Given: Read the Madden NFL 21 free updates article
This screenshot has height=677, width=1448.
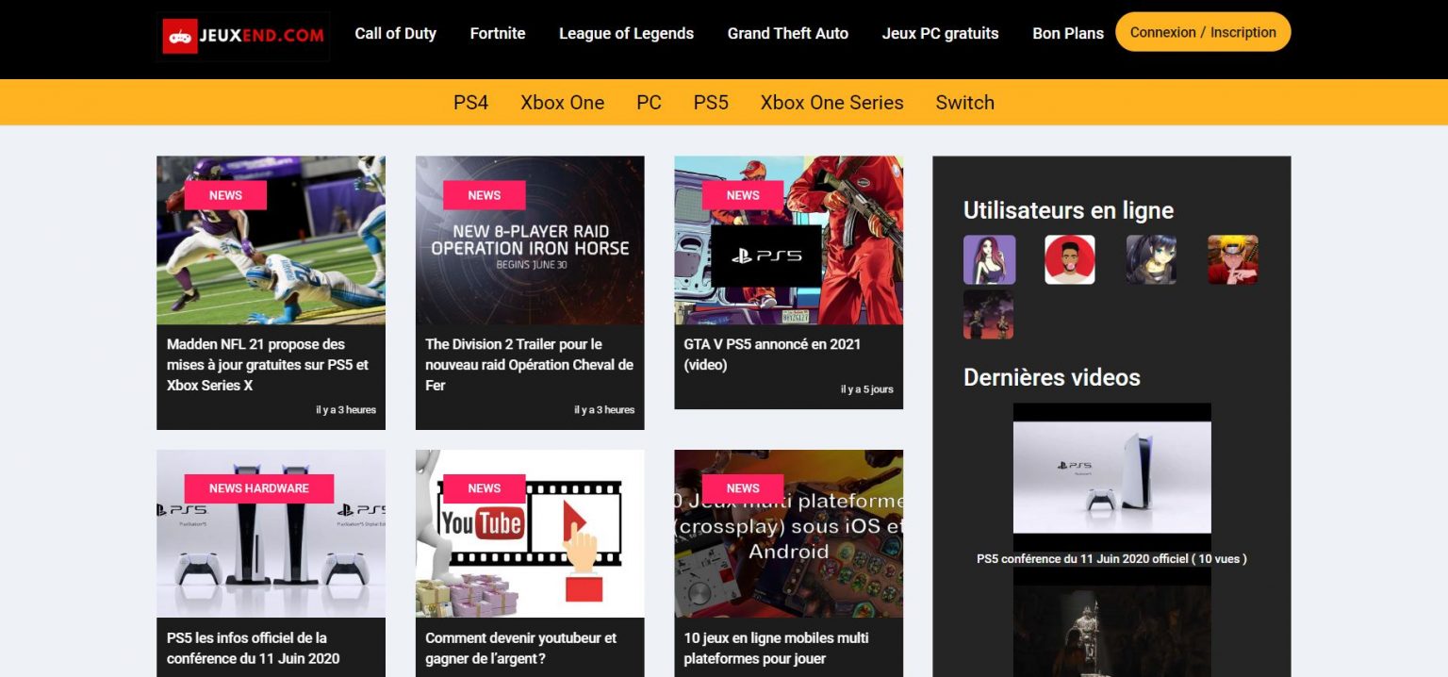Looking at the screenshot, I should coord(268,365).
